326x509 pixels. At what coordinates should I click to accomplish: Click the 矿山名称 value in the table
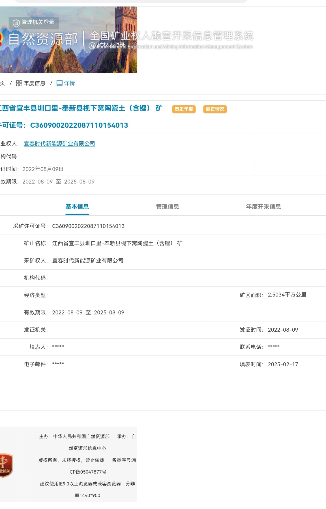117,243
